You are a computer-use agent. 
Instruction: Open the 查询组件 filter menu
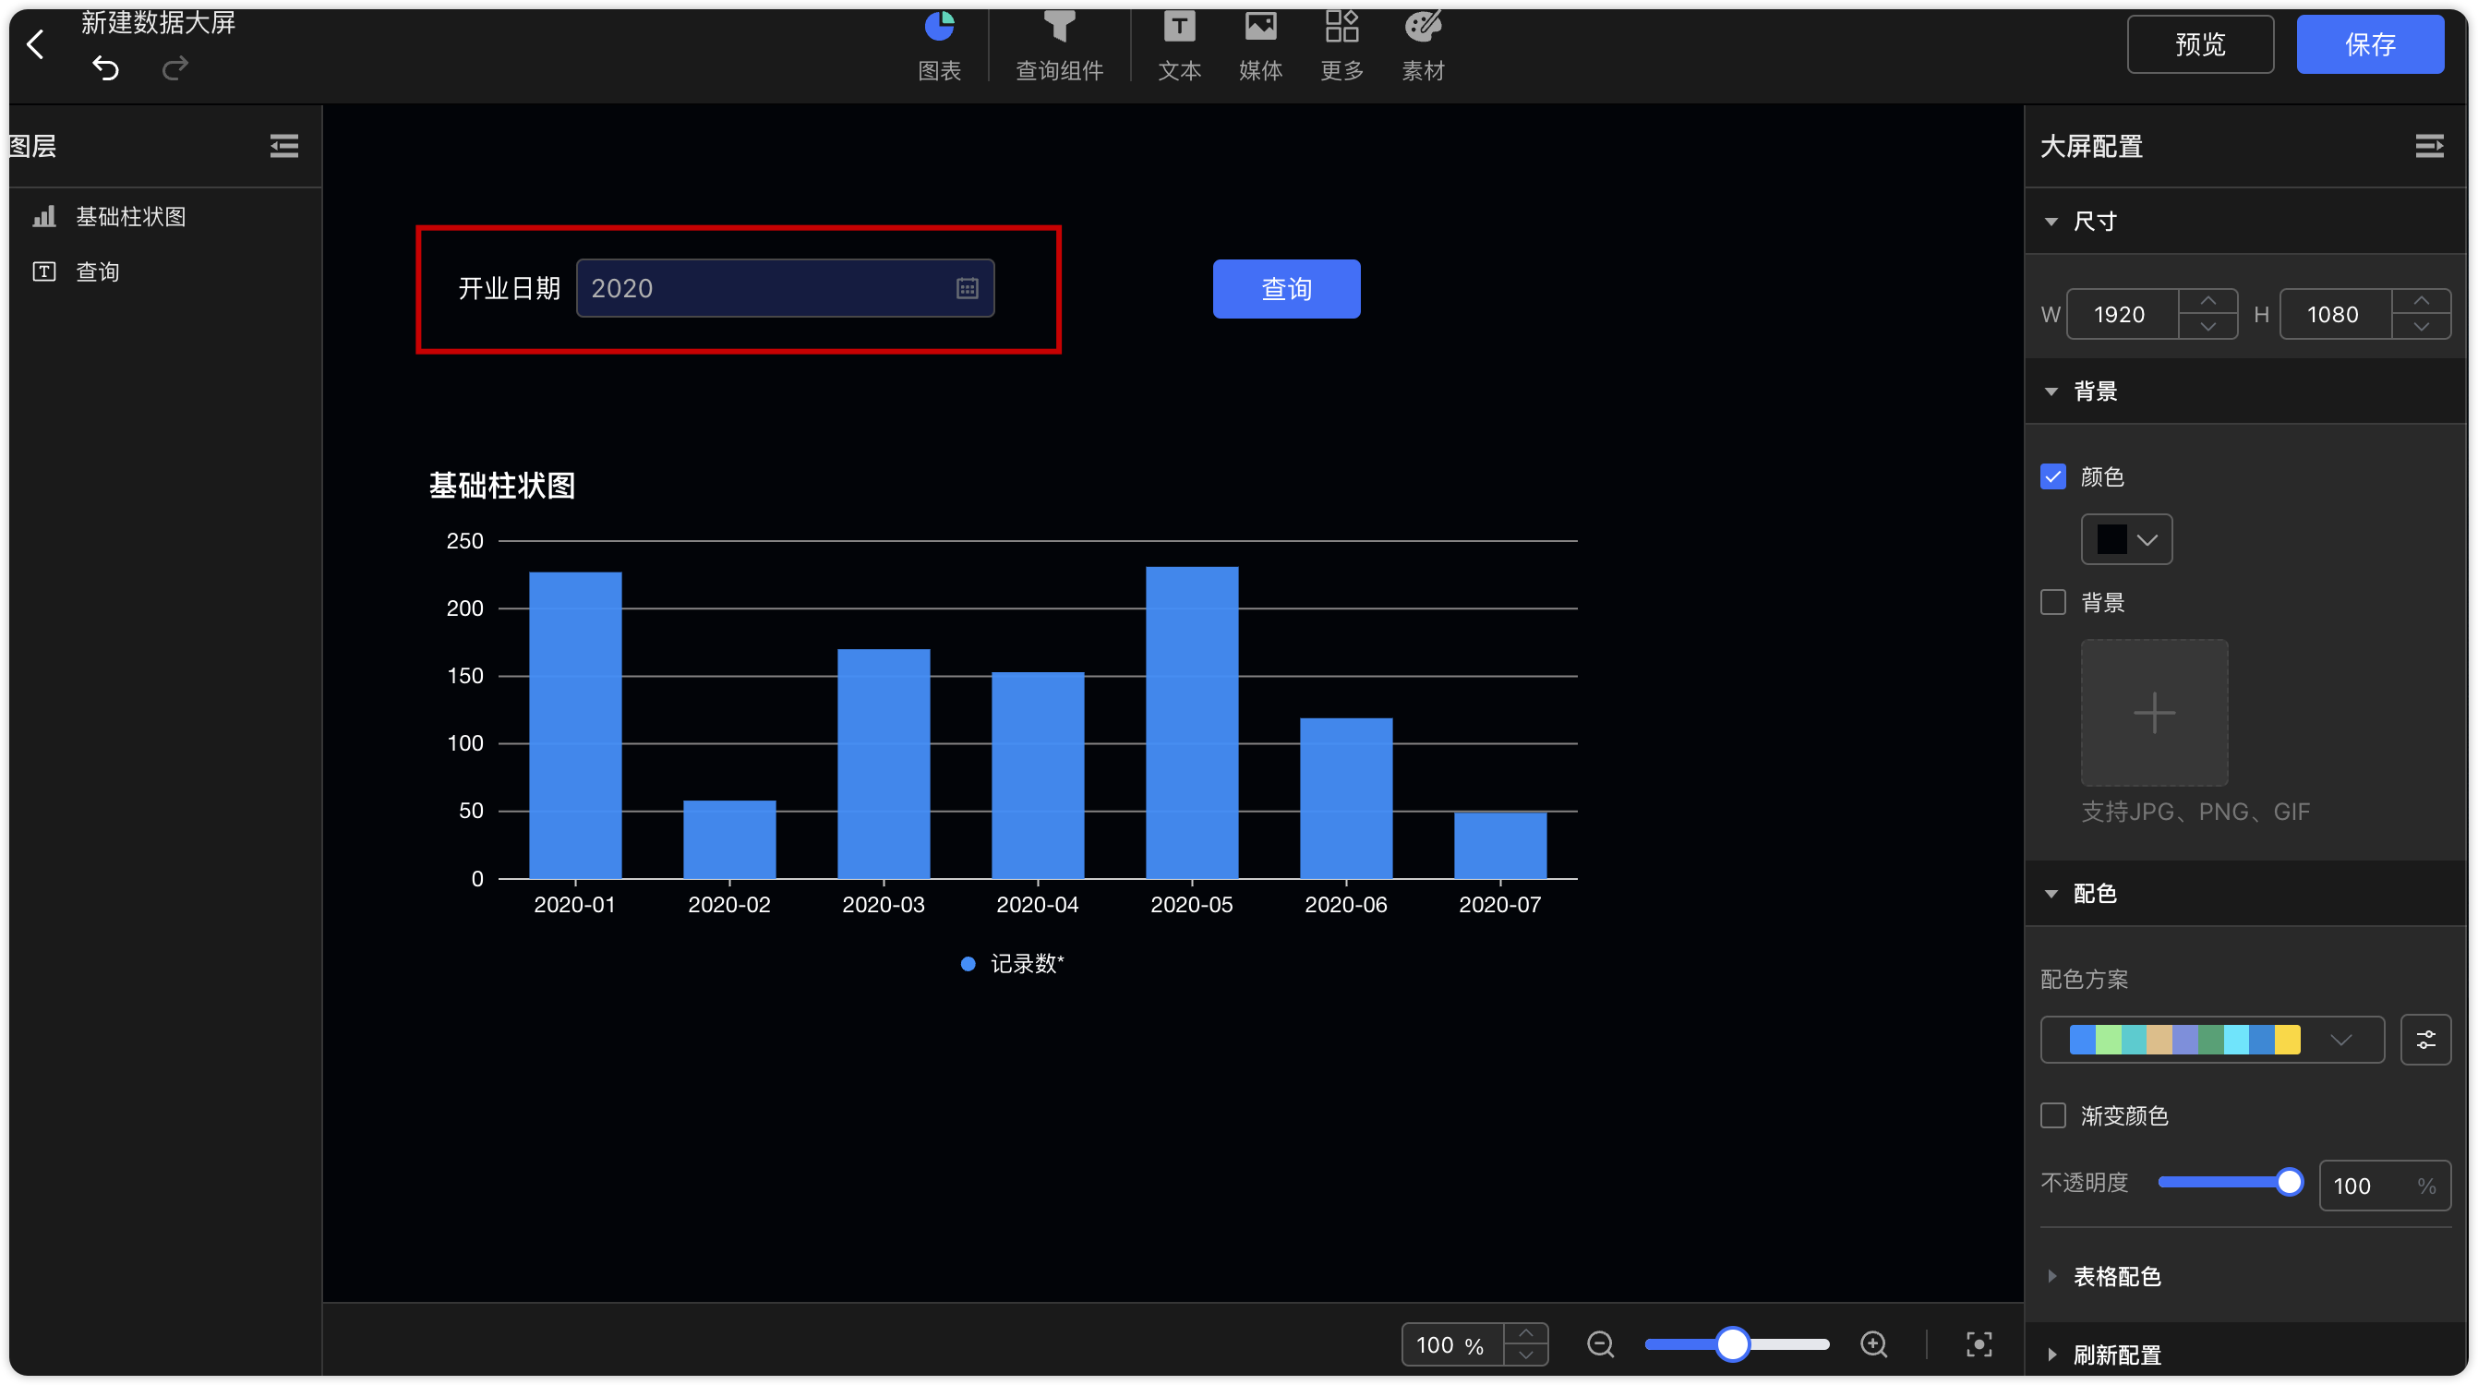[x=1059, y=44]
